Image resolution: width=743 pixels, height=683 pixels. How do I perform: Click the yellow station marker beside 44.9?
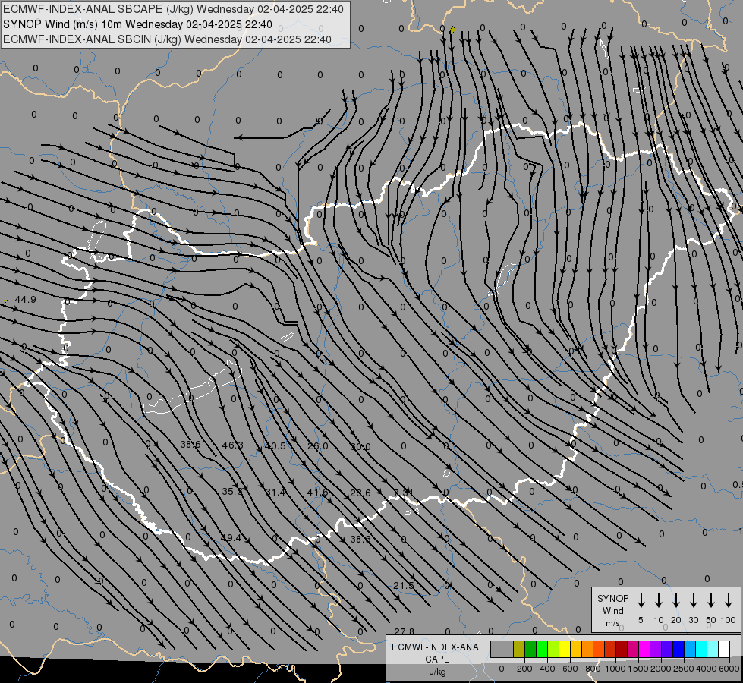pos(5,300)
